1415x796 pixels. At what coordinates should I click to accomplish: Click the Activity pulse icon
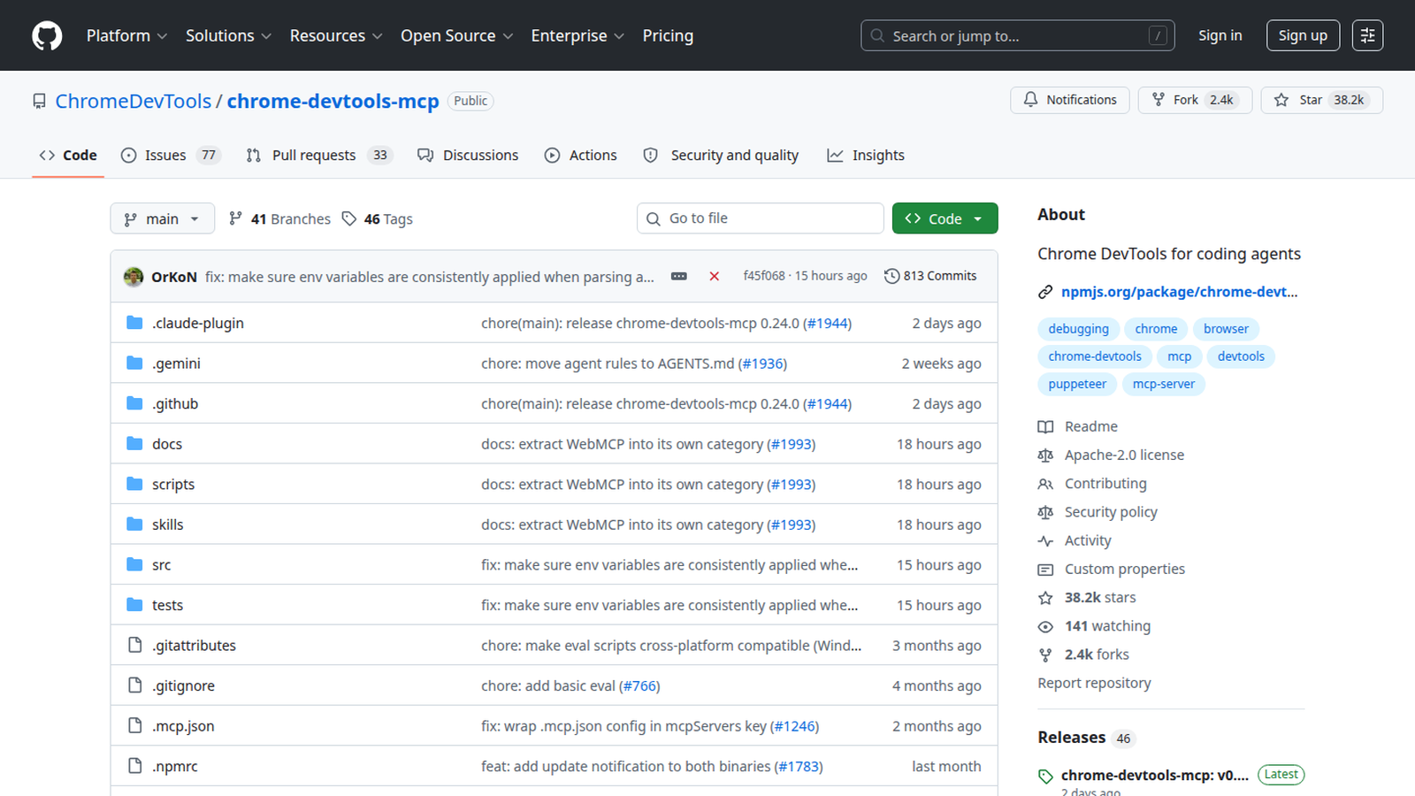(1045, 540)
